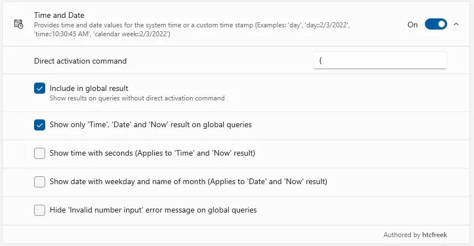Turn off the Time and Date plugin switch
This screenshot has height=246, width=474.
pyautogui.click(x=435, y=25)
